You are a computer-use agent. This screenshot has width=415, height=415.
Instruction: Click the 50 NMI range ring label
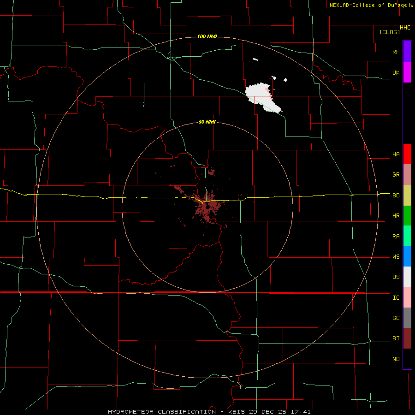(x=207, y=122)
